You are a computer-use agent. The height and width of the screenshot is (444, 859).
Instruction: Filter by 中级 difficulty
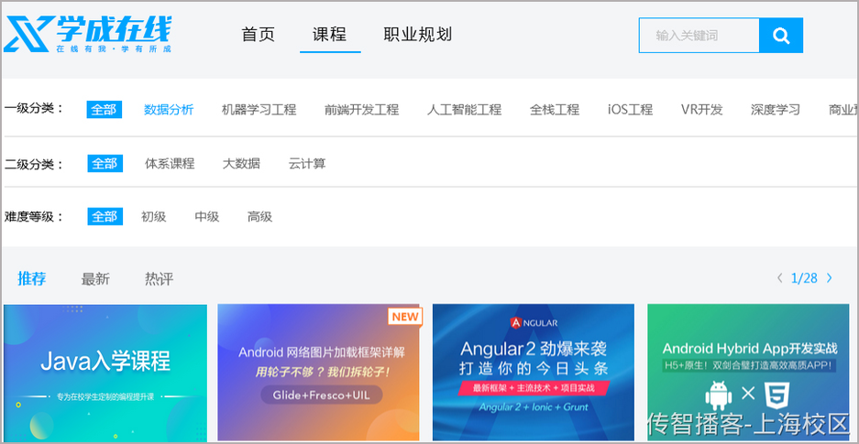(207, 217)
